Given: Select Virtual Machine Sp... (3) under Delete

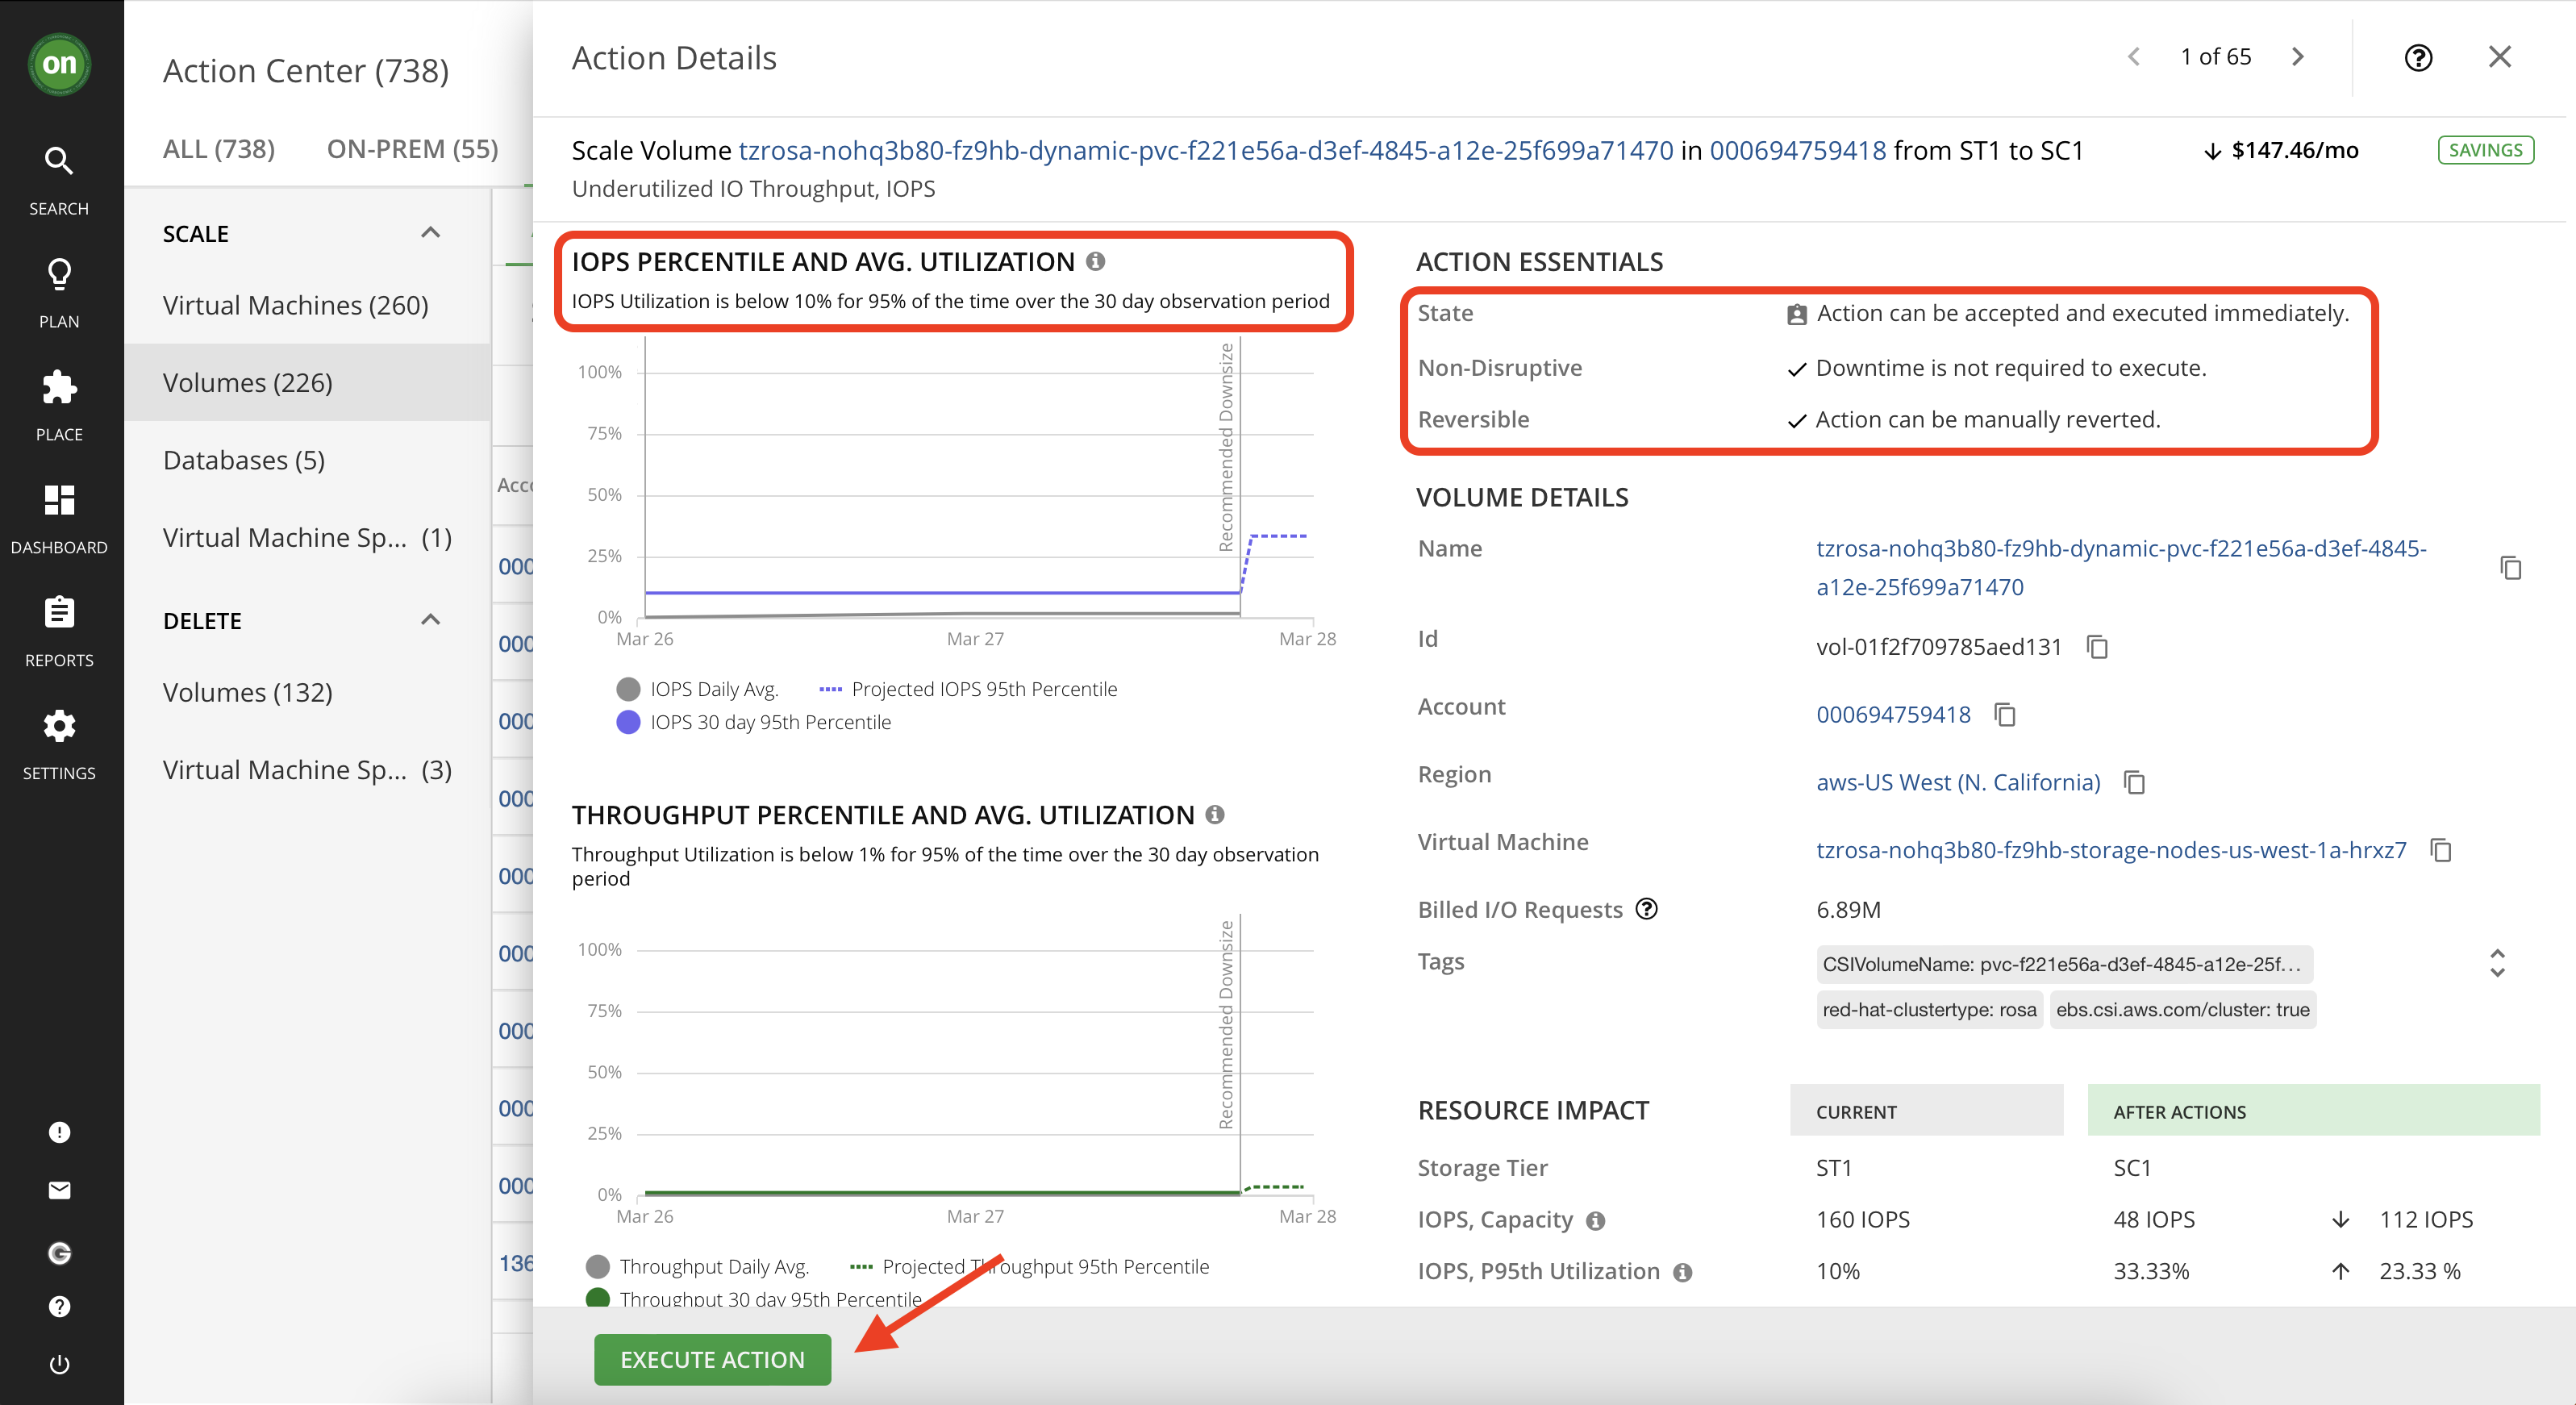Looking at the screenshot, I should click(307, 770).
